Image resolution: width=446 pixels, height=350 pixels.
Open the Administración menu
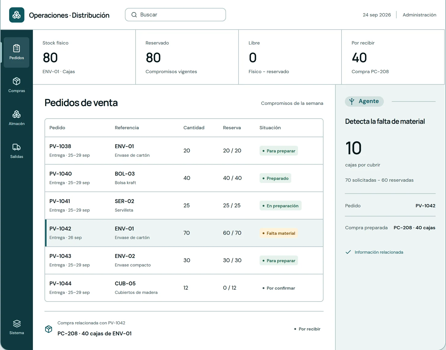[419, 15]
